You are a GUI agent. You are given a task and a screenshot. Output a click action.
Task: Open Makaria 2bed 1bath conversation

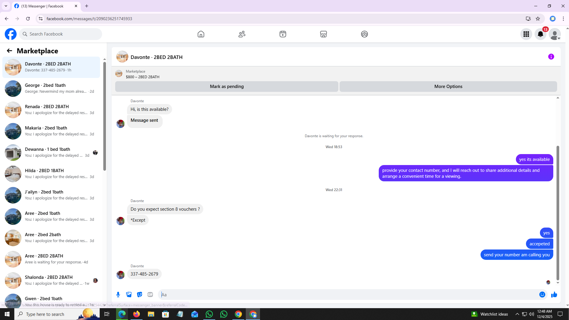coord(51,131)
